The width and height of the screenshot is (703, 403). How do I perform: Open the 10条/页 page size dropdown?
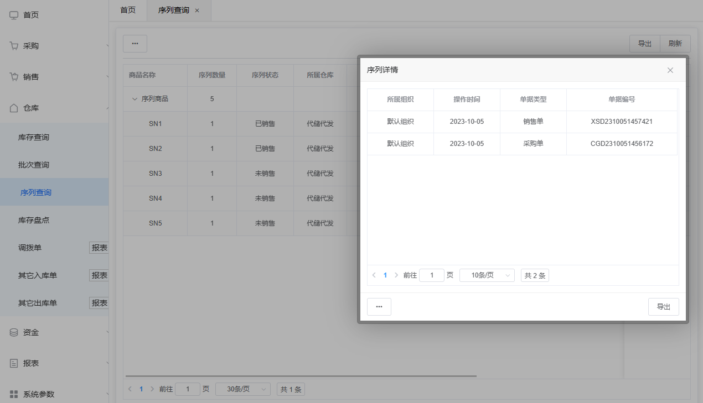[487, 275]
